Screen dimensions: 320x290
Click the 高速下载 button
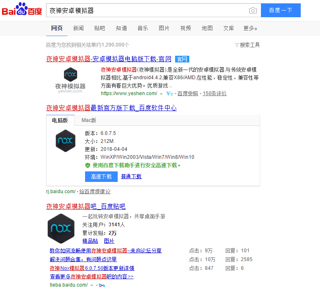click(x=101, y=176)
